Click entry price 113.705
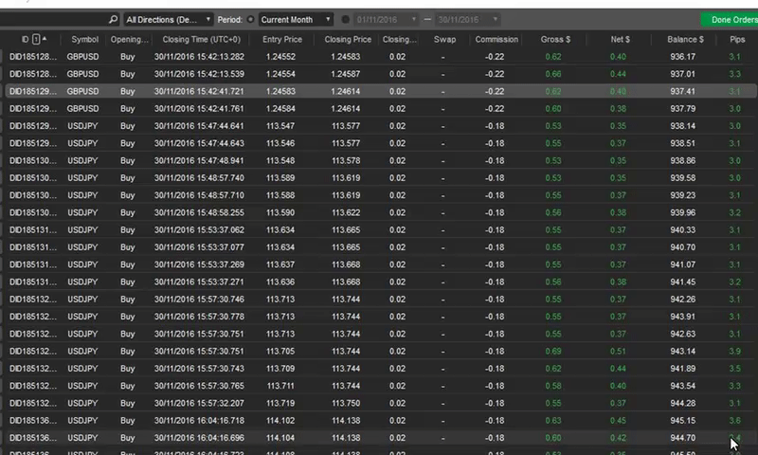This screenshot has height=455, width=758. 280,351
